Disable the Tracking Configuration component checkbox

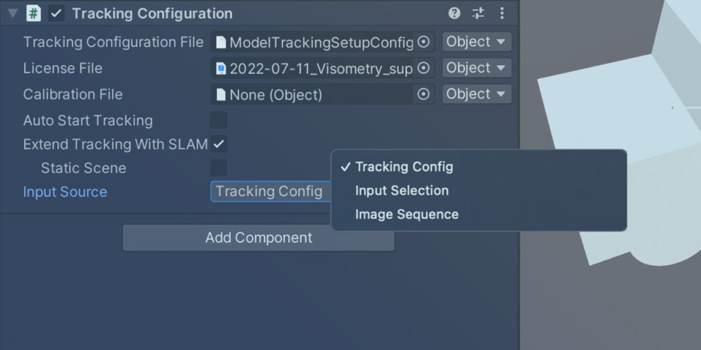56,14
